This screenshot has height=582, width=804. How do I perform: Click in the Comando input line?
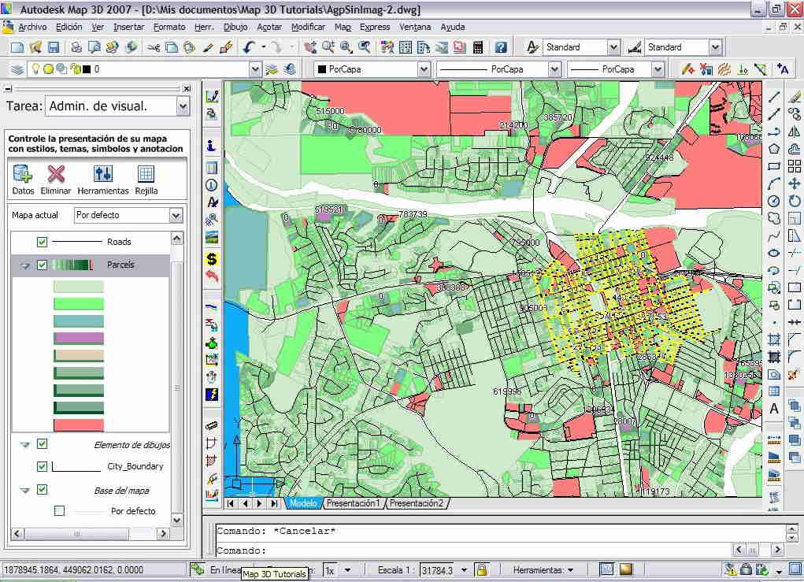click(x=472, y=550)
